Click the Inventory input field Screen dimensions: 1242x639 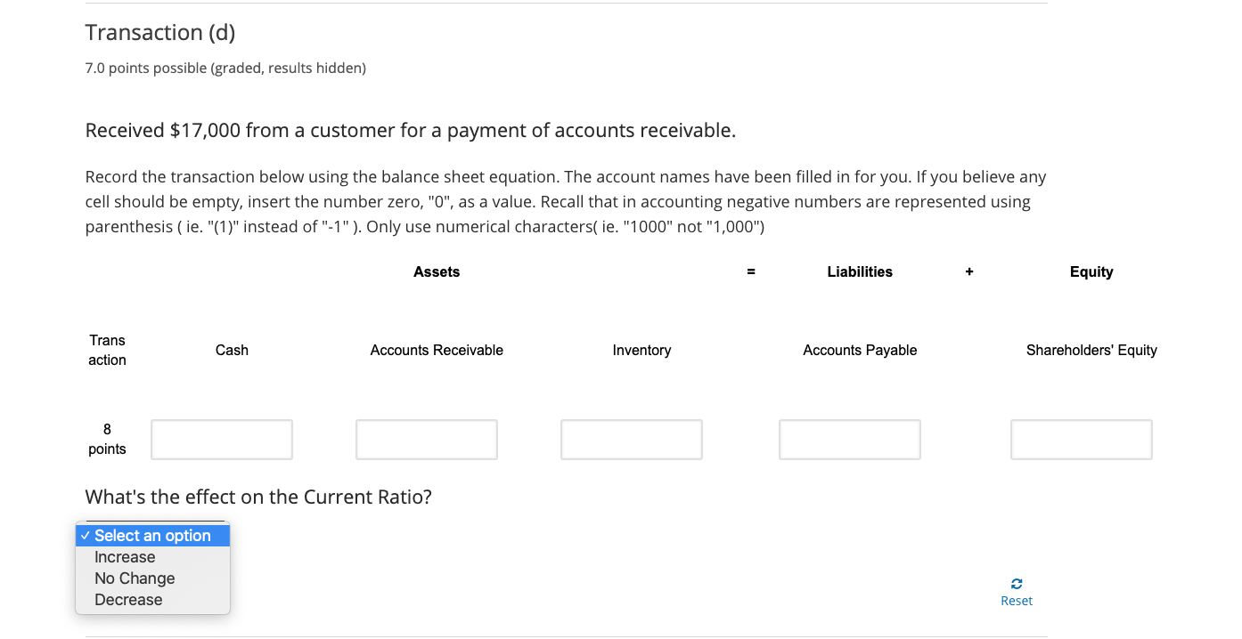(631, 439)
